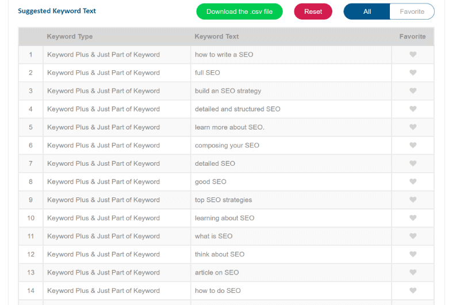This screenshot has width=460, height=305.
Task: Click heart for 'learning about SEO'
Action: click(413, 218)
